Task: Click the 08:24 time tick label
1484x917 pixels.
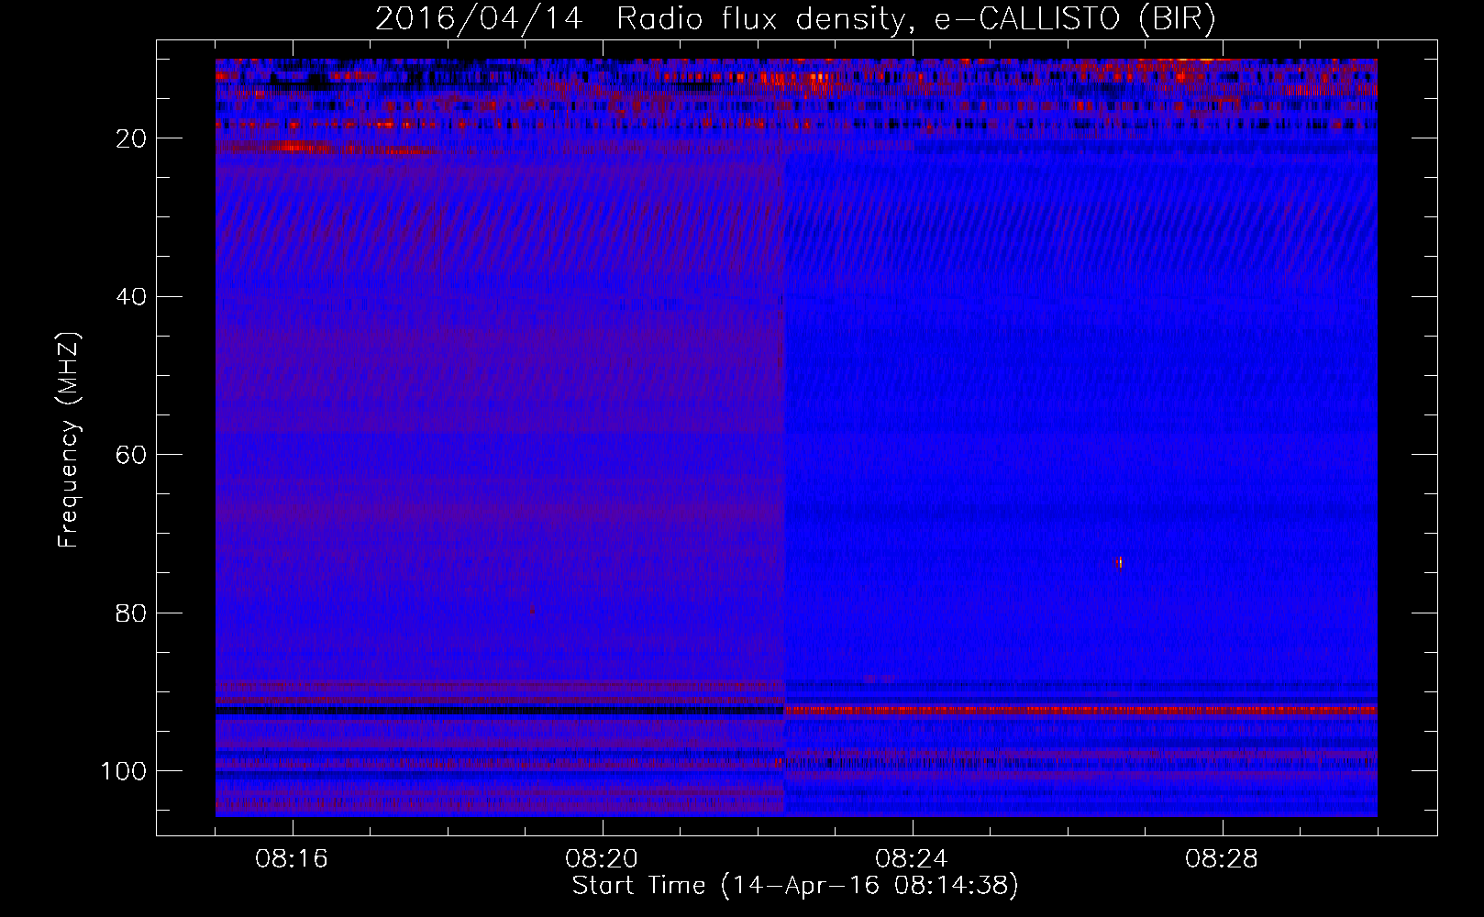Action: point(912,859)
